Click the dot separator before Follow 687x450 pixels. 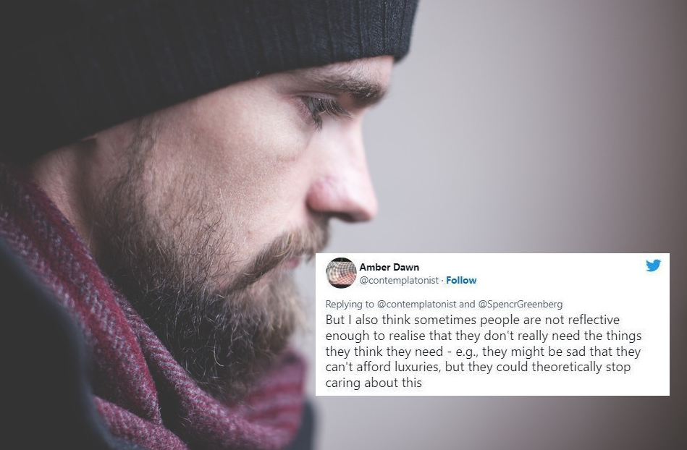point(442,281)
